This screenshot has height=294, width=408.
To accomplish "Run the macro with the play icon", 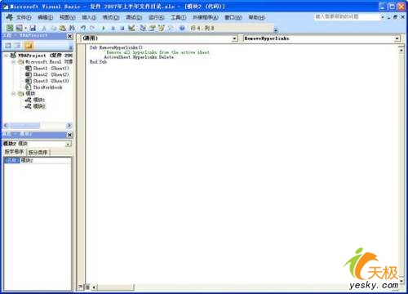I will (x=104, y=28).
